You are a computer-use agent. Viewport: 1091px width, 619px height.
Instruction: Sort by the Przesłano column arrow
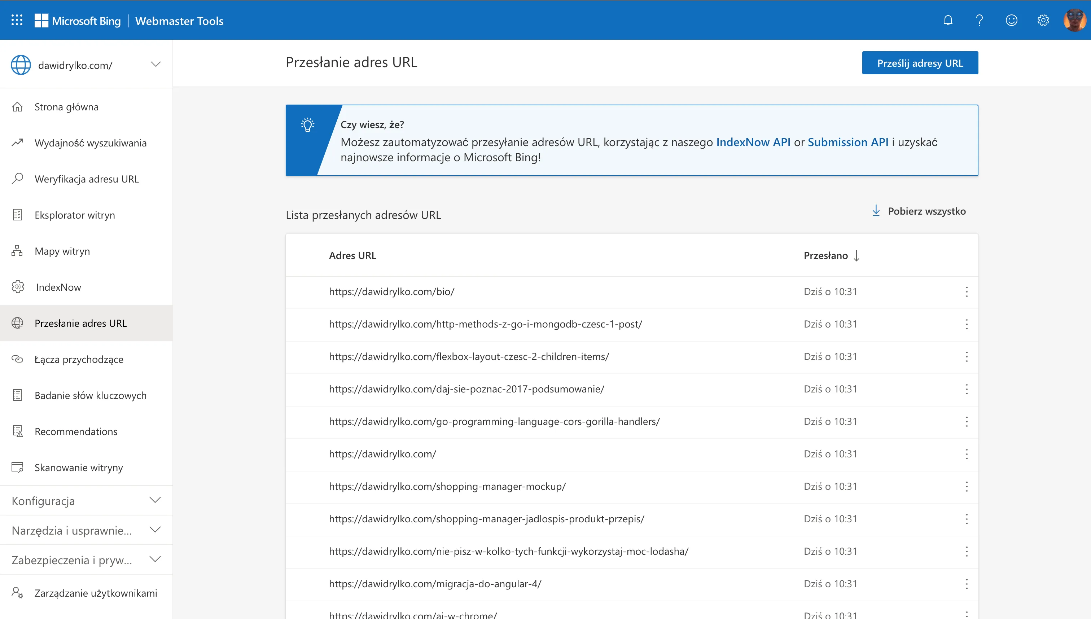(857, 255)
